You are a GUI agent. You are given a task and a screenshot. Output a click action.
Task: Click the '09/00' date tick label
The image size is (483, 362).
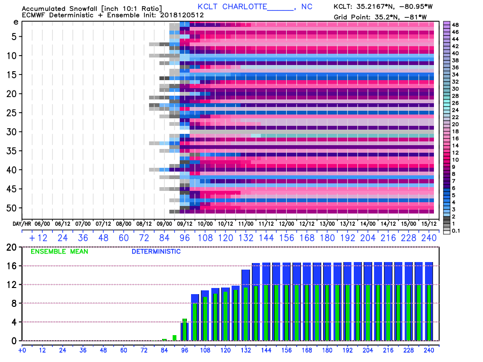coord(164,224)
